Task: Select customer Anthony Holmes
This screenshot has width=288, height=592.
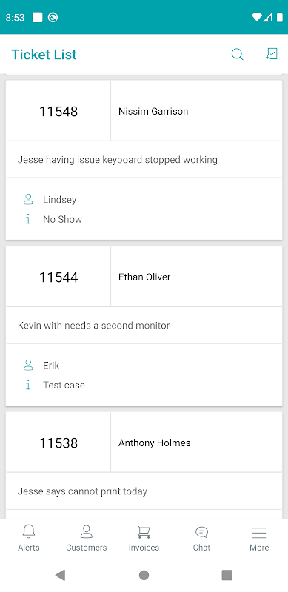Action: (155, 443)
